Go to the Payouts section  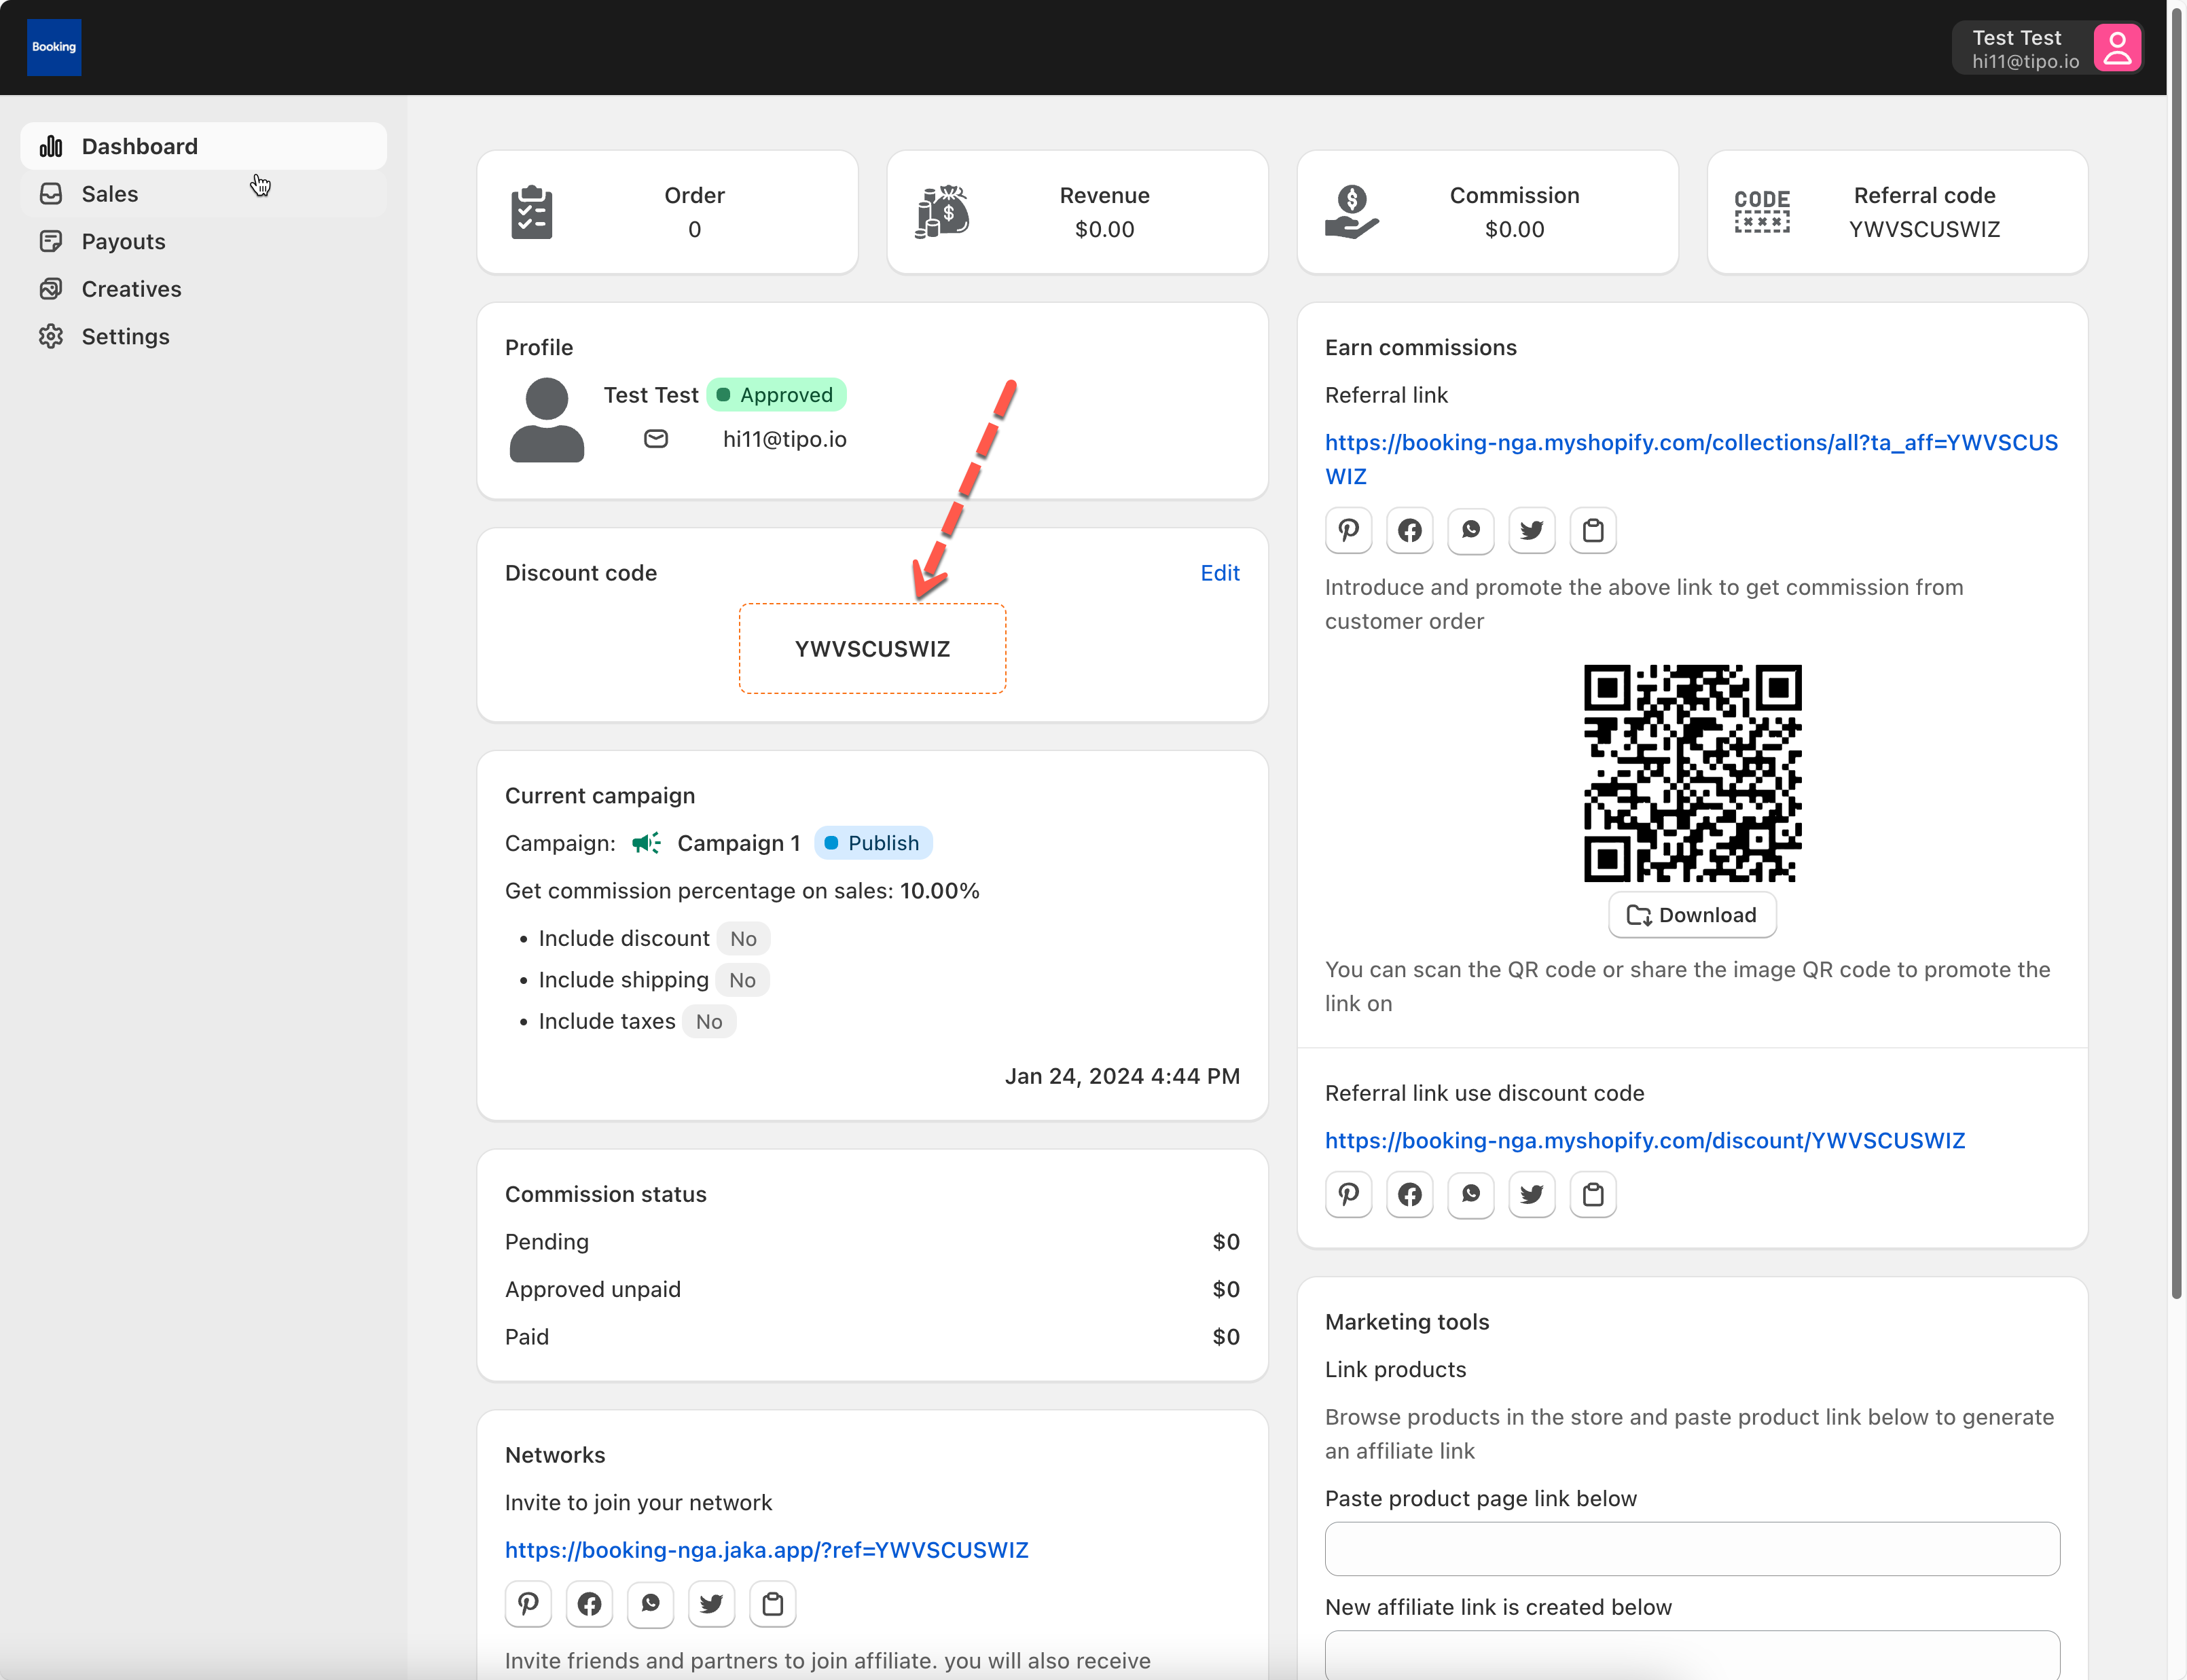[x=123, y=241]
